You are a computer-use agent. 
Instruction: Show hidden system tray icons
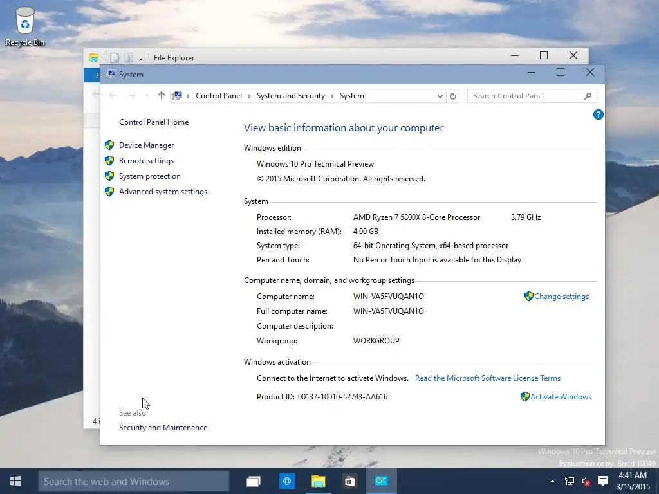(x=552, y=481)
